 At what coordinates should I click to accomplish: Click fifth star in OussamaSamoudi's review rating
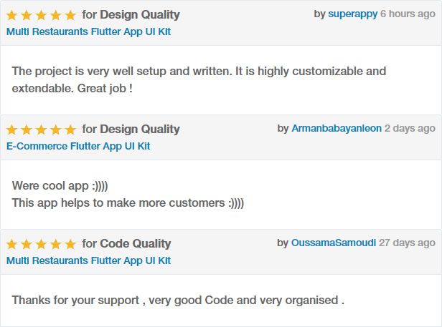[70, 244]
